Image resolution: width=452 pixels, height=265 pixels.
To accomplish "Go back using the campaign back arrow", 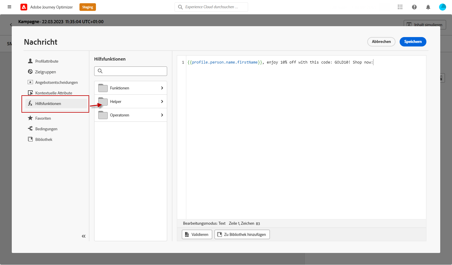I will (11, 25).
